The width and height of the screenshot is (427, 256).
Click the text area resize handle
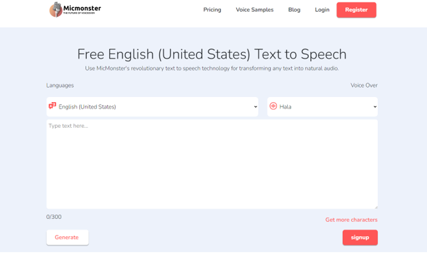click(376, 207)
